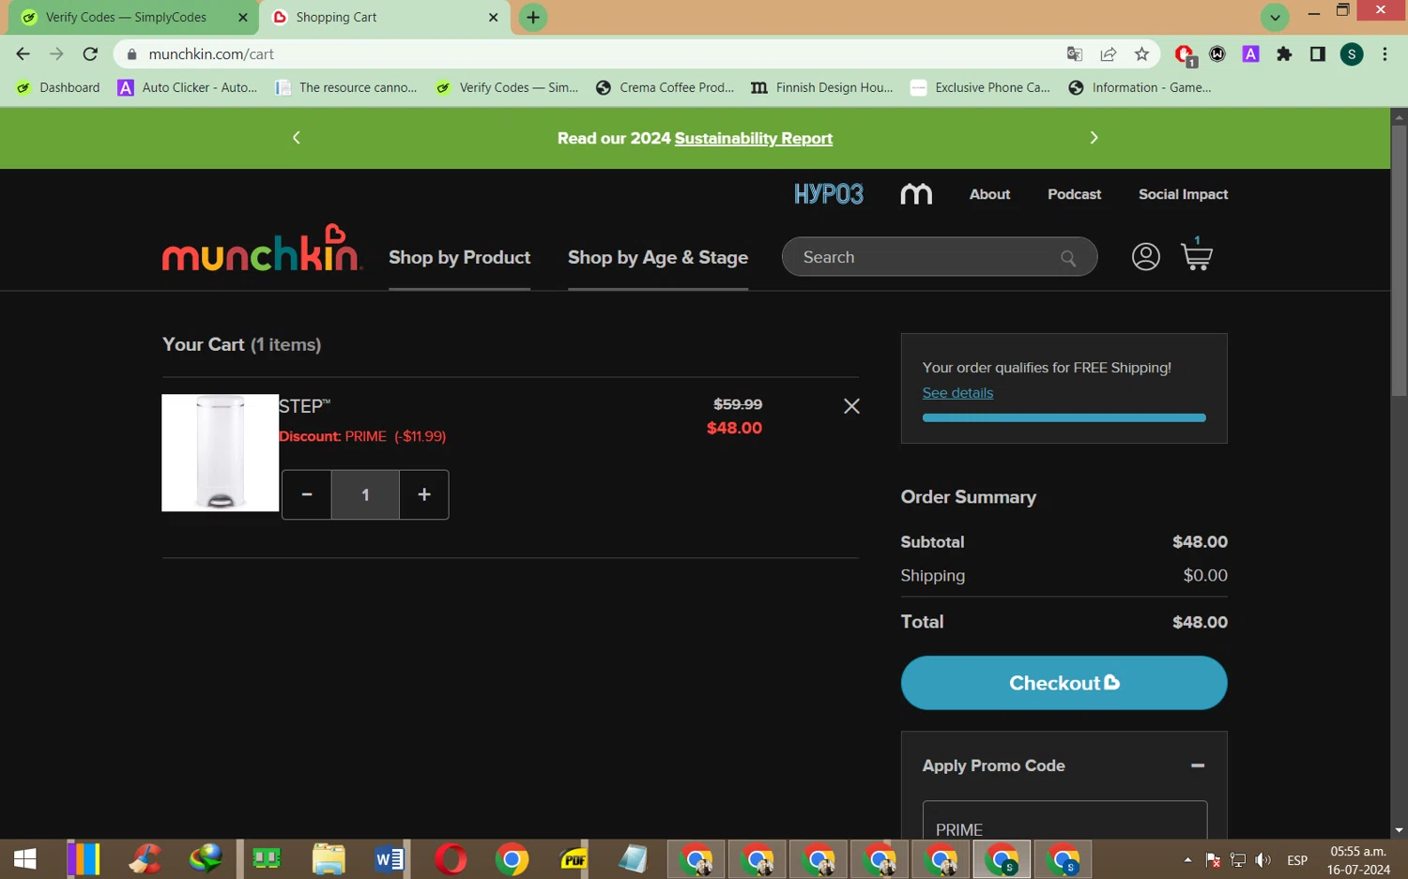Decrease quantity with the minus button
The height and width of the screenshot is (879, 1408).
tap(307, 494)
